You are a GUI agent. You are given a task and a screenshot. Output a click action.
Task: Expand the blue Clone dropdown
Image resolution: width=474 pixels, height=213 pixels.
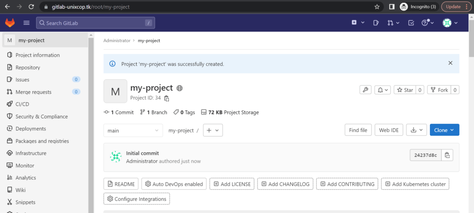pos(444,130)
